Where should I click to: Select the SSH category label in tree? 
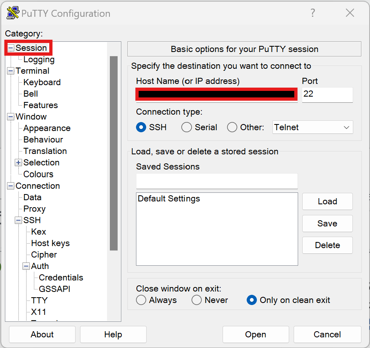pyautogui.click(x=32, y=220)
